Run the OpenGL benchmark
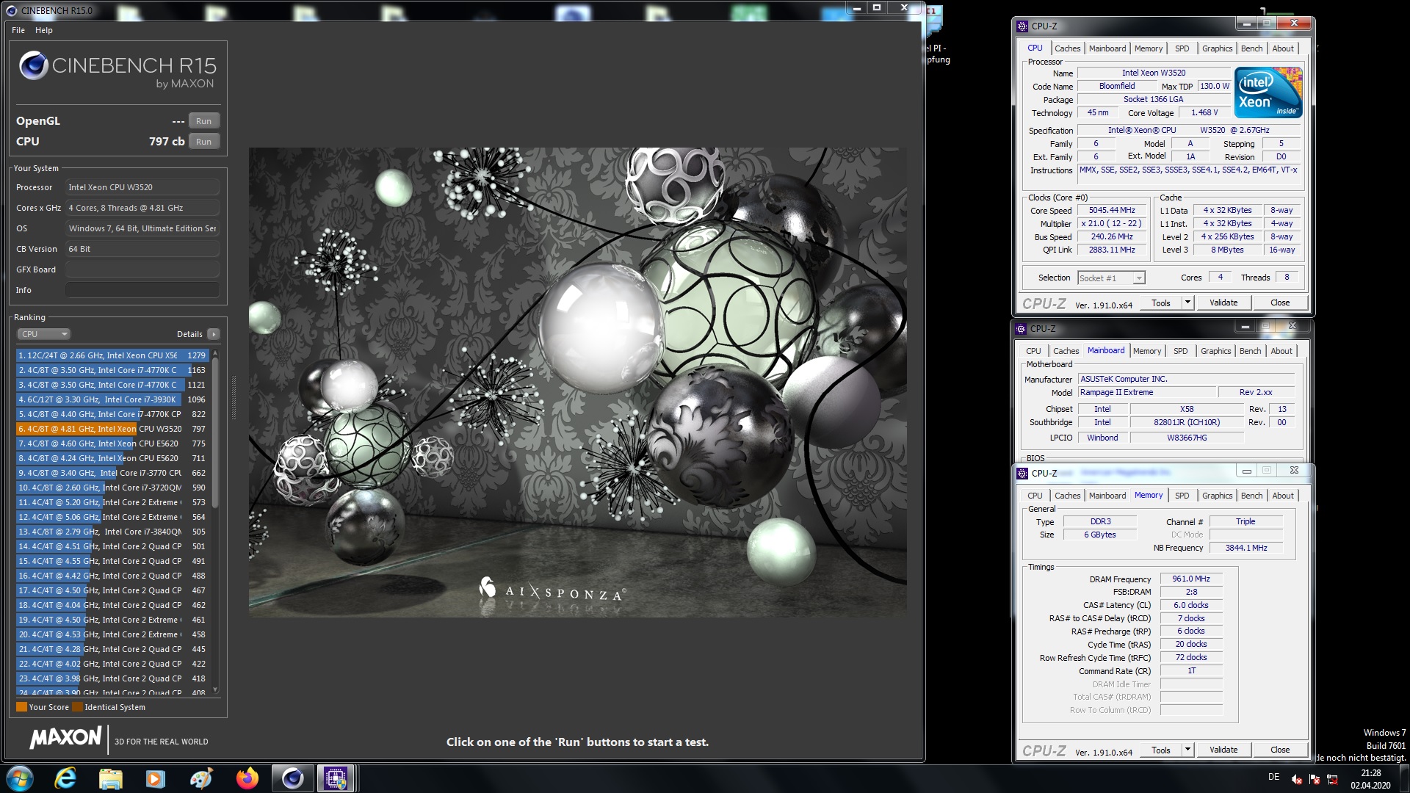Image resolution: width=1410 pixels, height=793 pixels. 203,121
